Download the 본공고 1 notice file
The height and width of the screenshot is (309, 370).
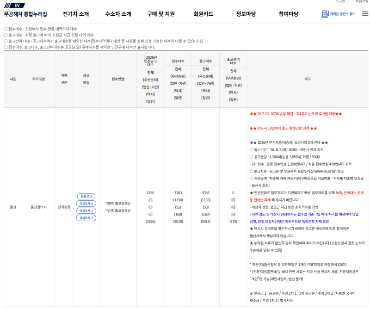pyautogui.click(x=86, y=197)
